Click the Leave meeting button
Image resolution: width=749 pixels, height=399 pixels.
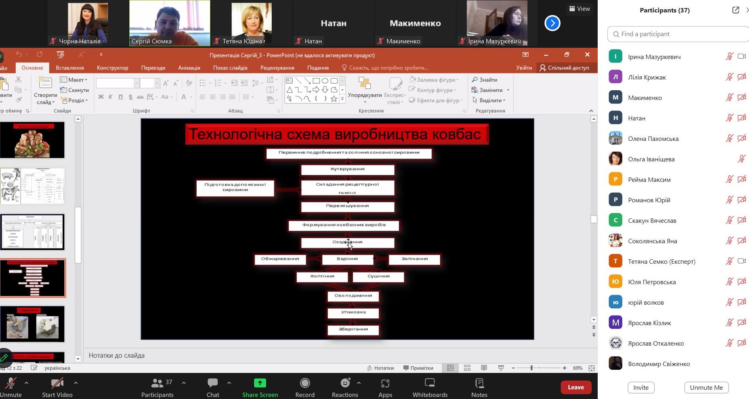(x=576, y=387)
